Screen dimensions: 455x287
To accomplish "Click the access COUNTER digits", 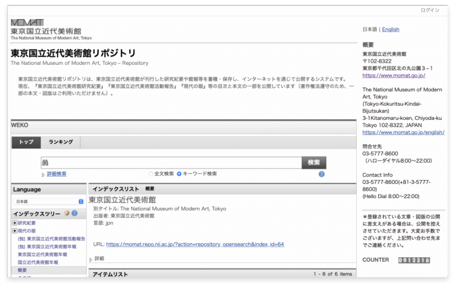I will point(414,260).
